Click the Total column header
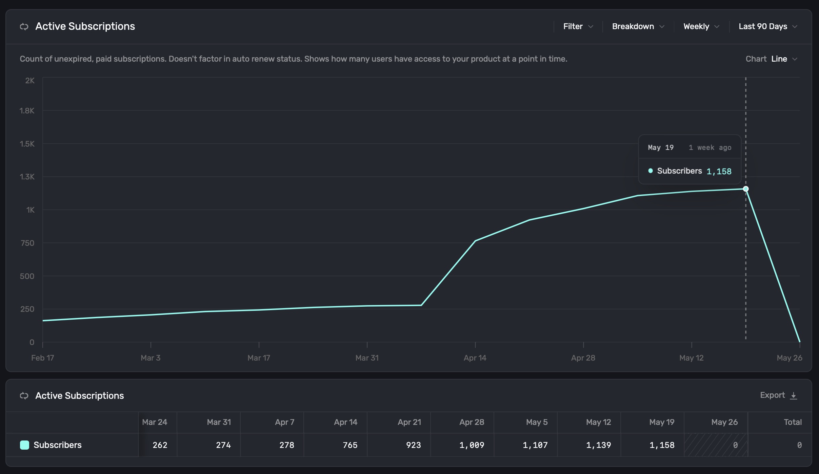Viewport: 819px width, 474px height. coord(793,422)
